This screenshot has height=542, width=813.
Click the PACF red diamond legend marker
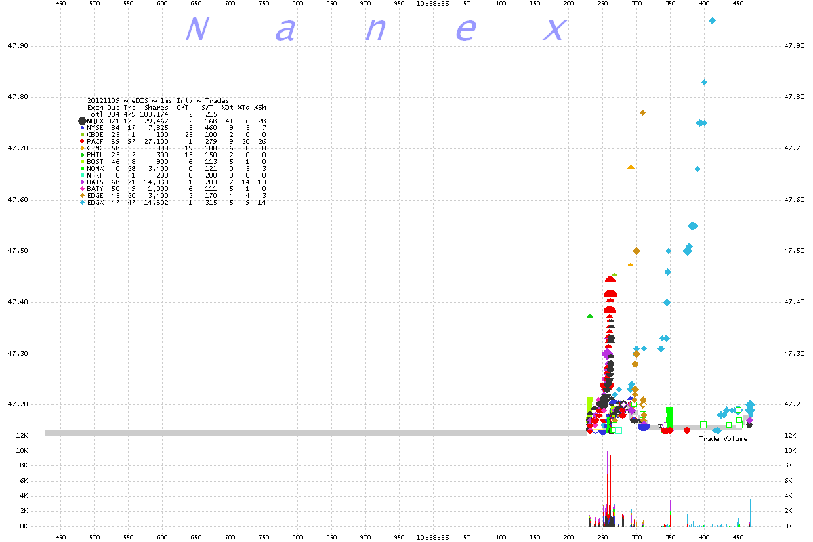click(82, 141)
